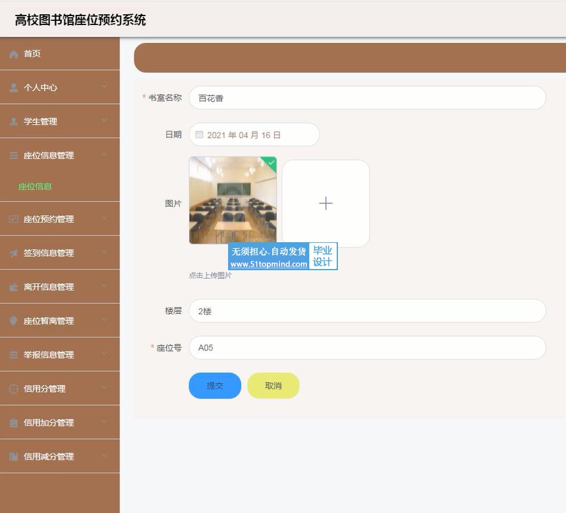Click the books icon beside 信用减分管理
566x513 pixels.
[x=14, y=457]
